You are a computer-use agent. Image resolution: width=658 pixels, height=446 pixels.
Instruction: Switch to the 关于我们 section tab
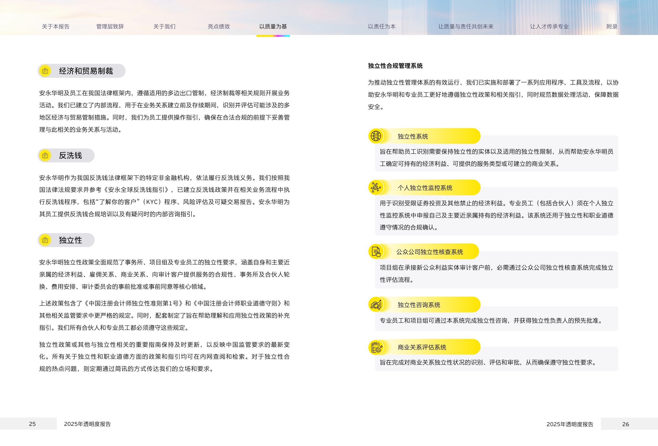tap(164, 26)
